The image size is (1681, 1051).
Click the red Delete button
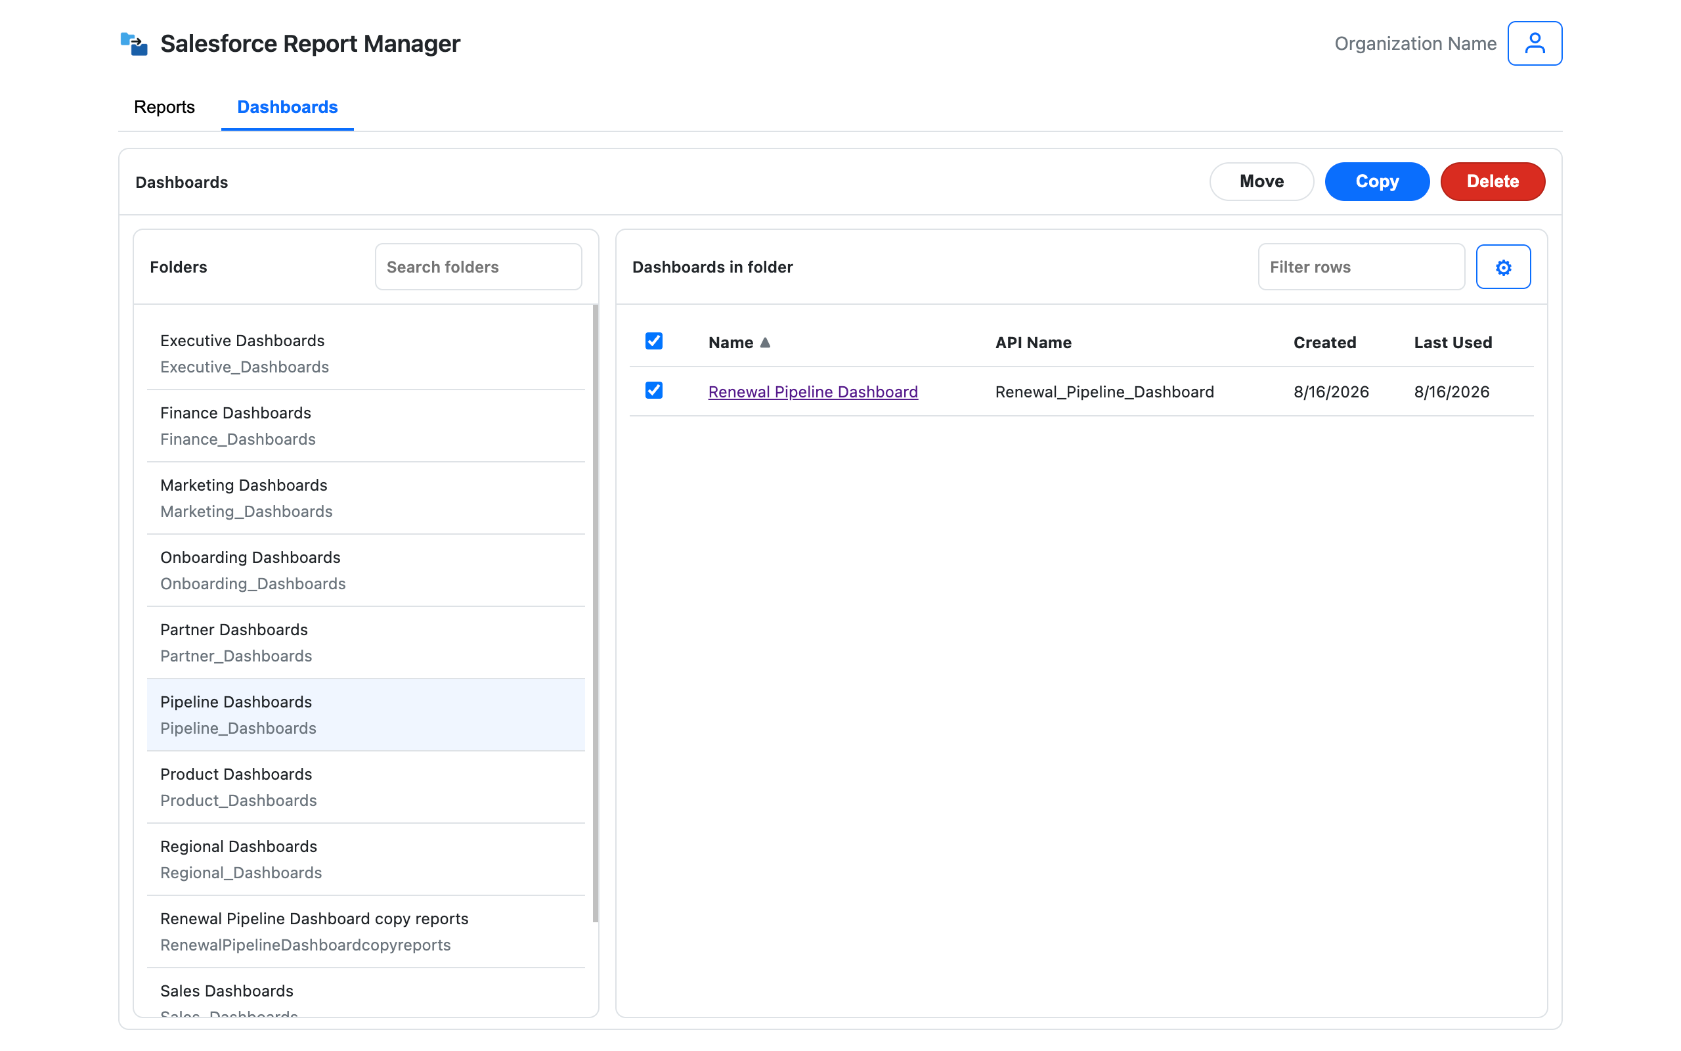pos(1492,181)
